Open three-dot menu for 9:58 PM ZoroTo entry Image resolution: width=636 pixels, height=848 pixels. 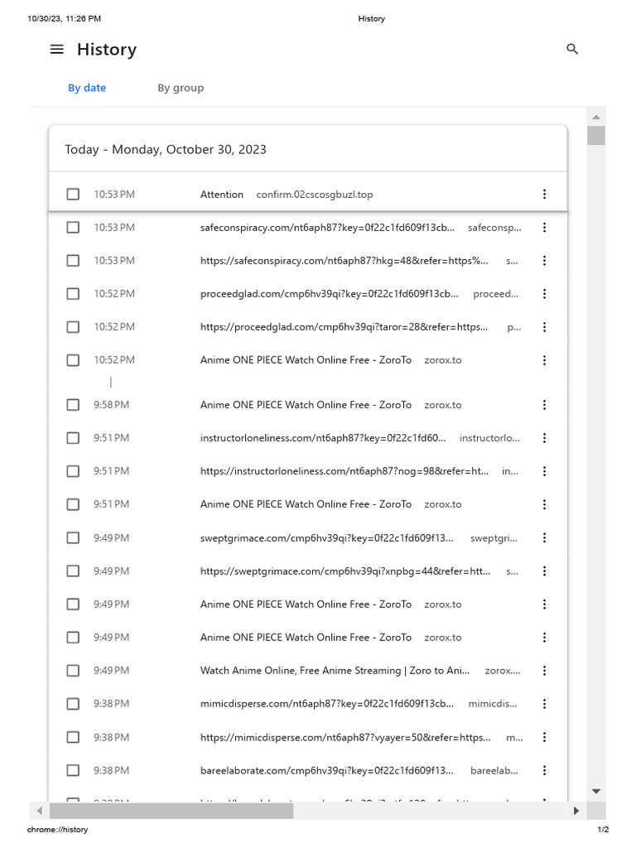tap(544, 405)
